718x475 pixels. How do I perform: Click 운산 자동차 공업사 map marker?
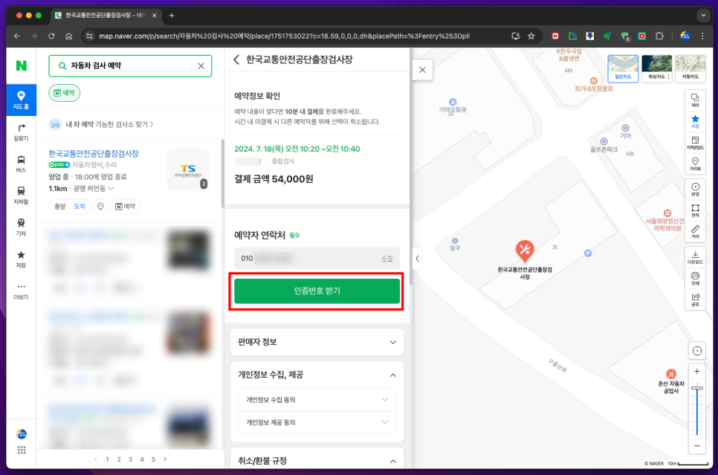(x=671, y=374)
